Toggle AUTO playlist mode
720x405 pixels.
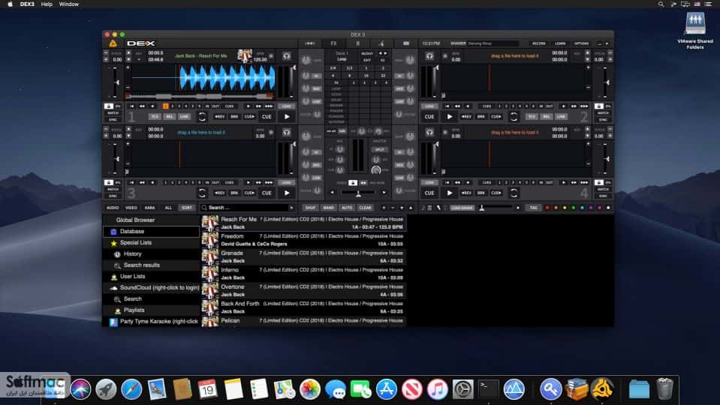pos(347,208)
